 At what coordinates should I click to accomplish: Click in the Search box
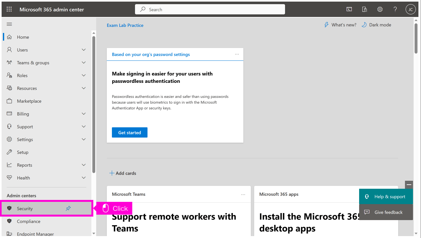tap(210, 10)
